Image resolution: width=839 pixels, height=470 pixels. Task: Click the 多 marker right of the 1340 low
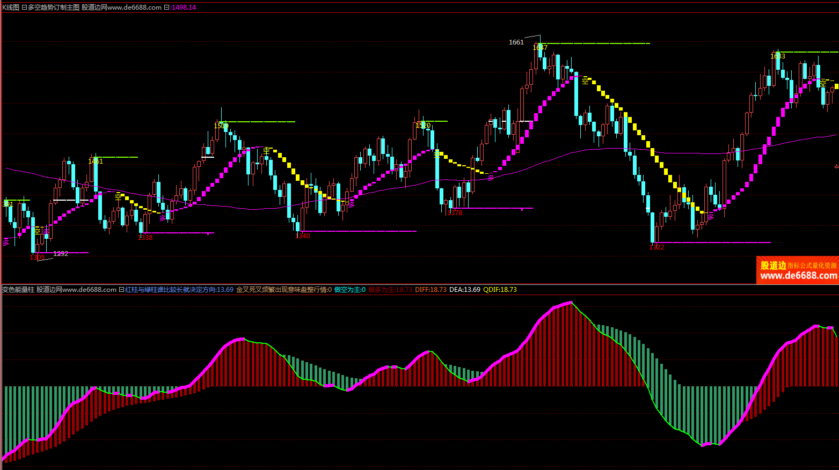pyautogui.click(x=352, y=204)
